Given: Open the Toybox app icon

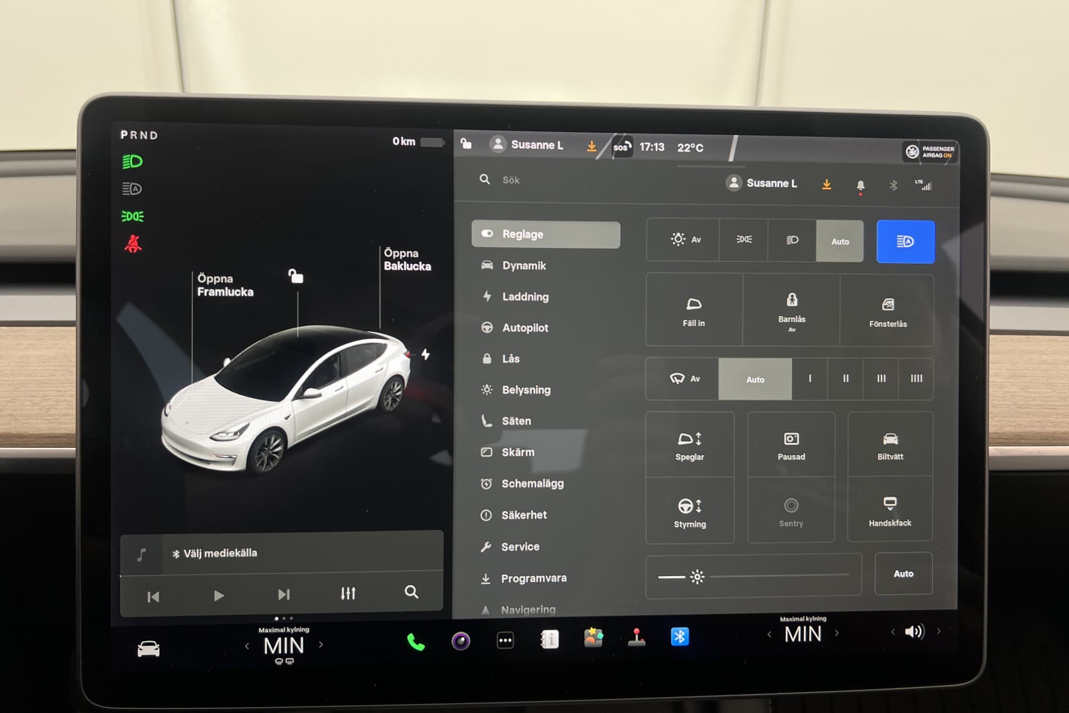Looking at the screenshot, I should pos(593,638).
